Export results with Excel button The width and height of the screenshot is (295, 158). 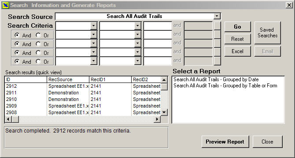[x=237, y=51]
